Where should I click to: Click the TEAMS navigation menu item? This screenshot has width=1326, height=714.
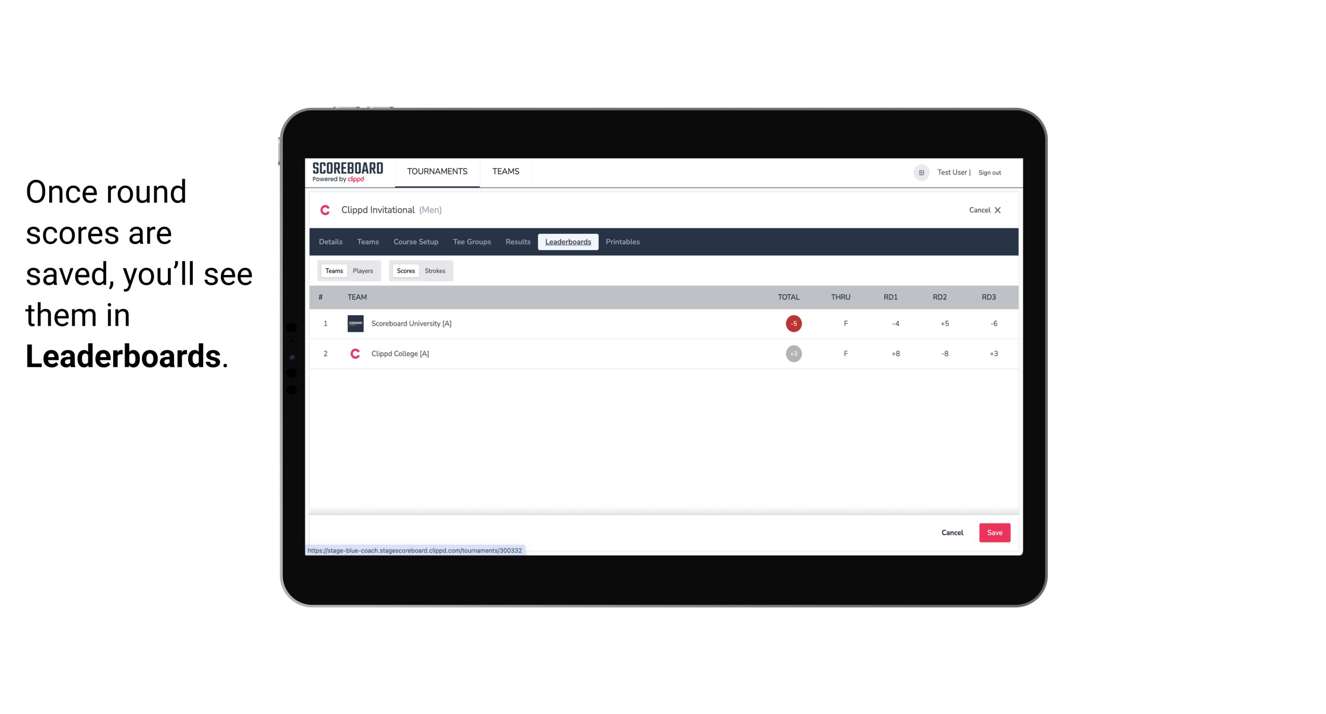[x=506, y=172]
